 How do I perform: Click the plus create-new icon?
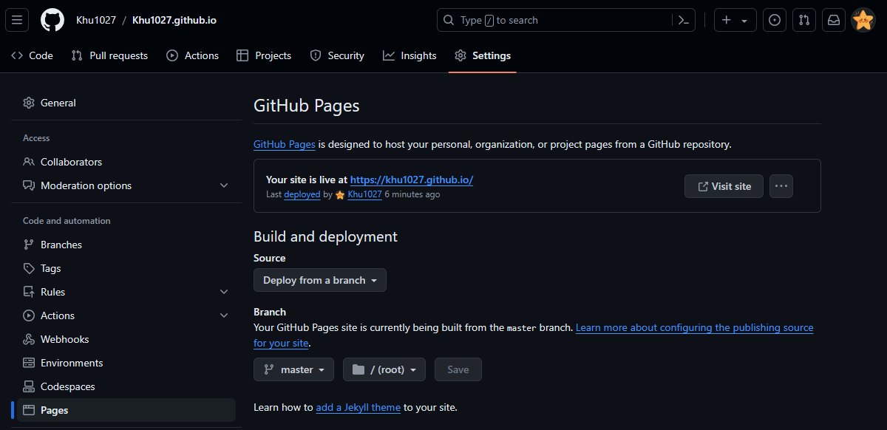click(727, 21)
